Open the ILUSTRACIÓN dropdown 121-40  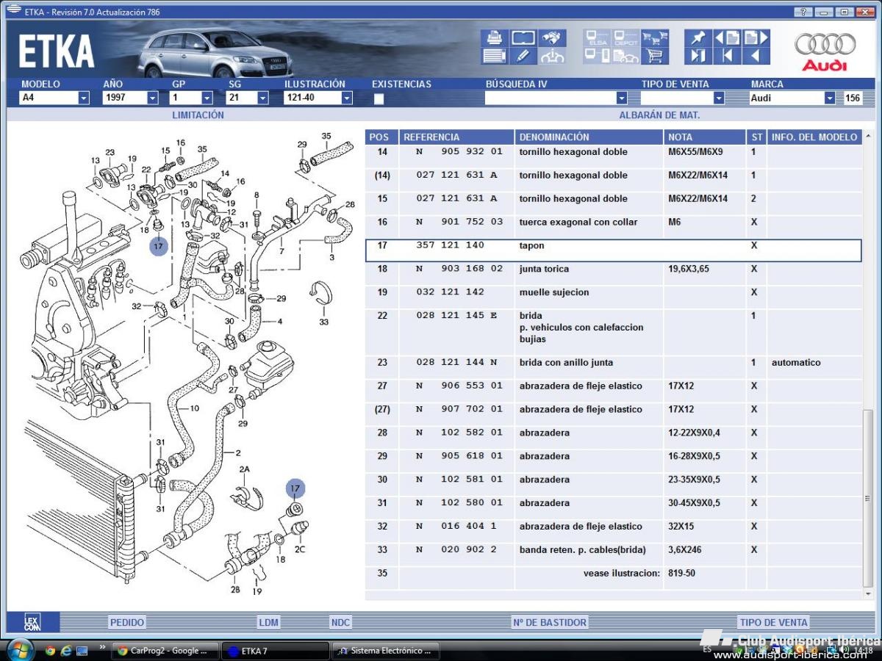pyautogui.click(x=346, y=98)
